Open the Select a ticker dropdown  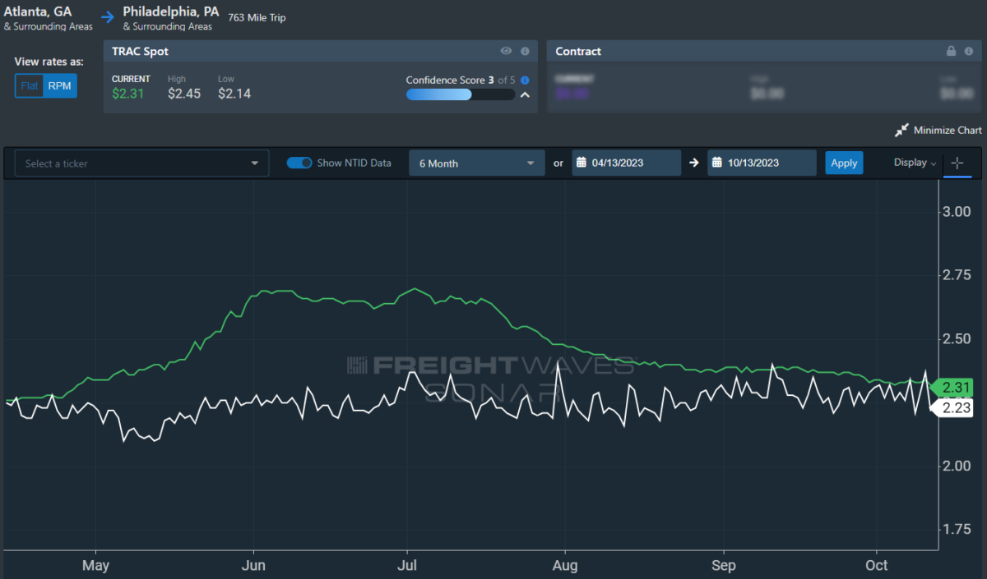click(141, 163)
